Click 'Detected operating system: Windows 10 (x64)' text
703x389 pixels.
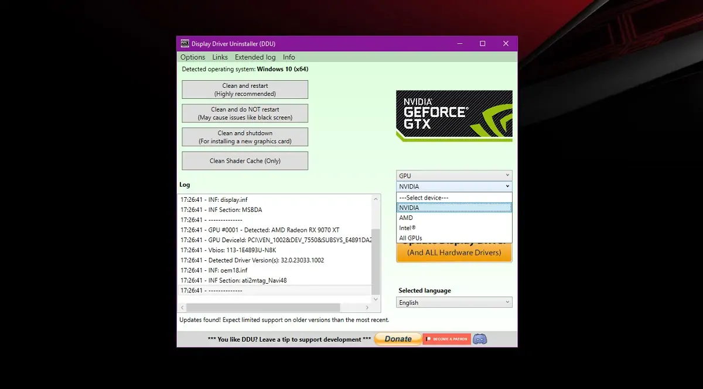pos(245,69)
